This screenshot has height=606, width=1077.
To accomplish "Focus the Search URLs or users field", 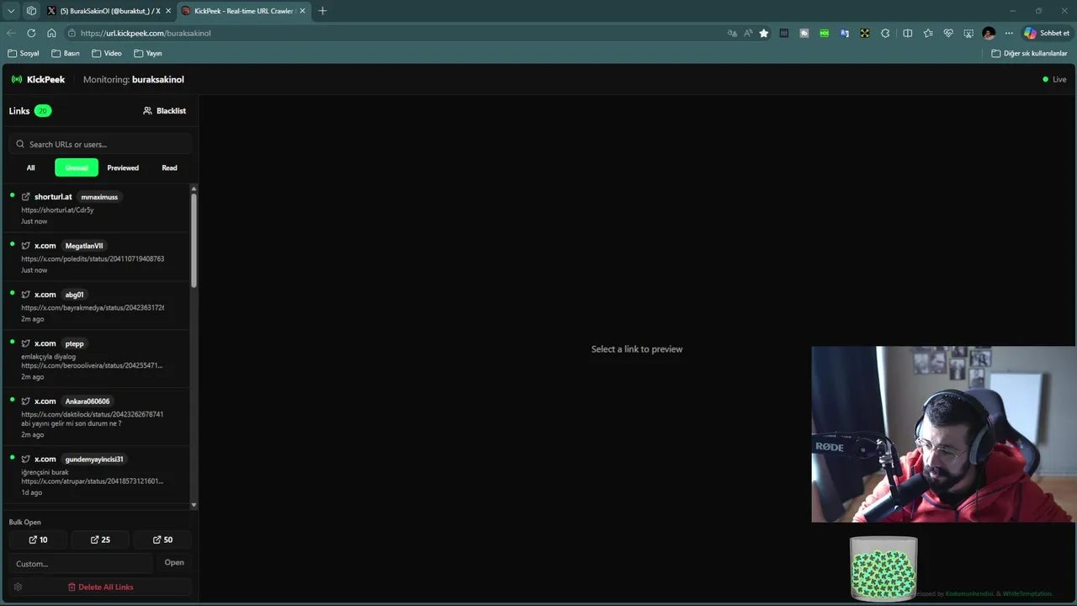I will [101, 144].
